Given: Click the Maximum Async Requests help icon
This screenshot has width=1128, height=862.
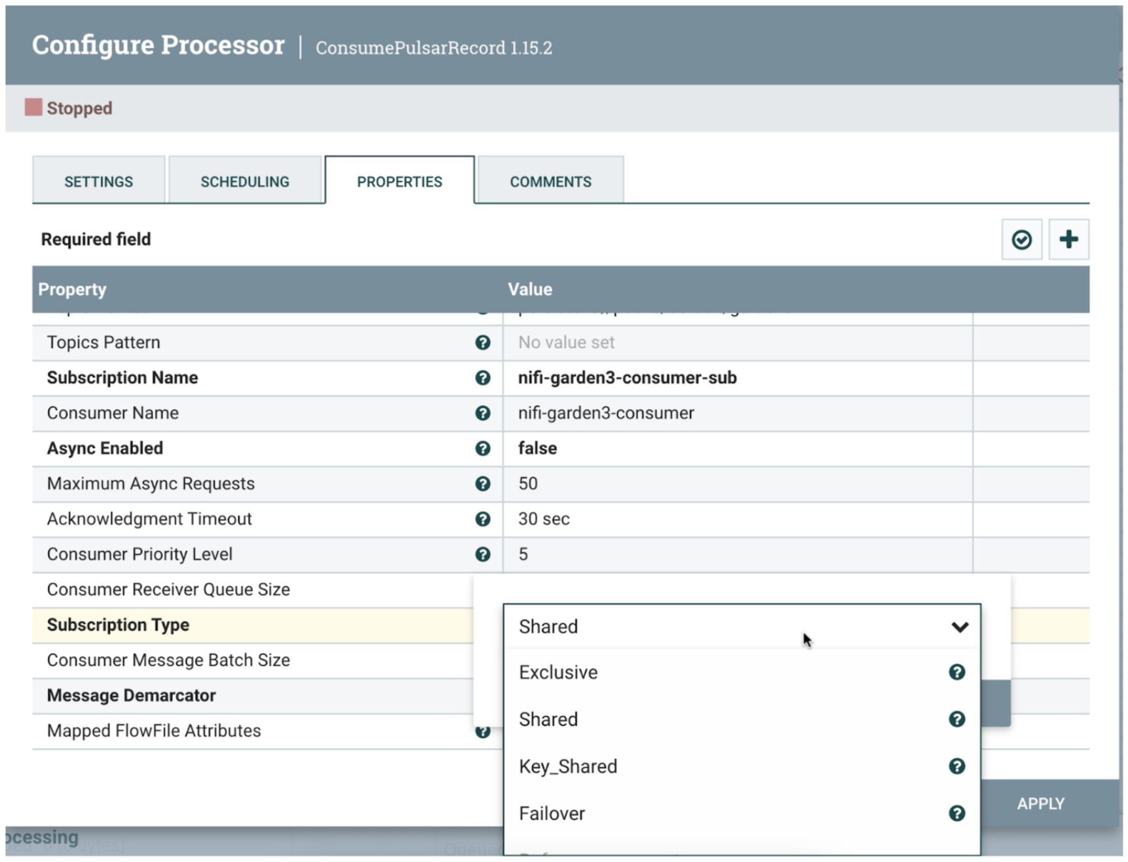Looking at the screenshot, I should click(483, 483).
